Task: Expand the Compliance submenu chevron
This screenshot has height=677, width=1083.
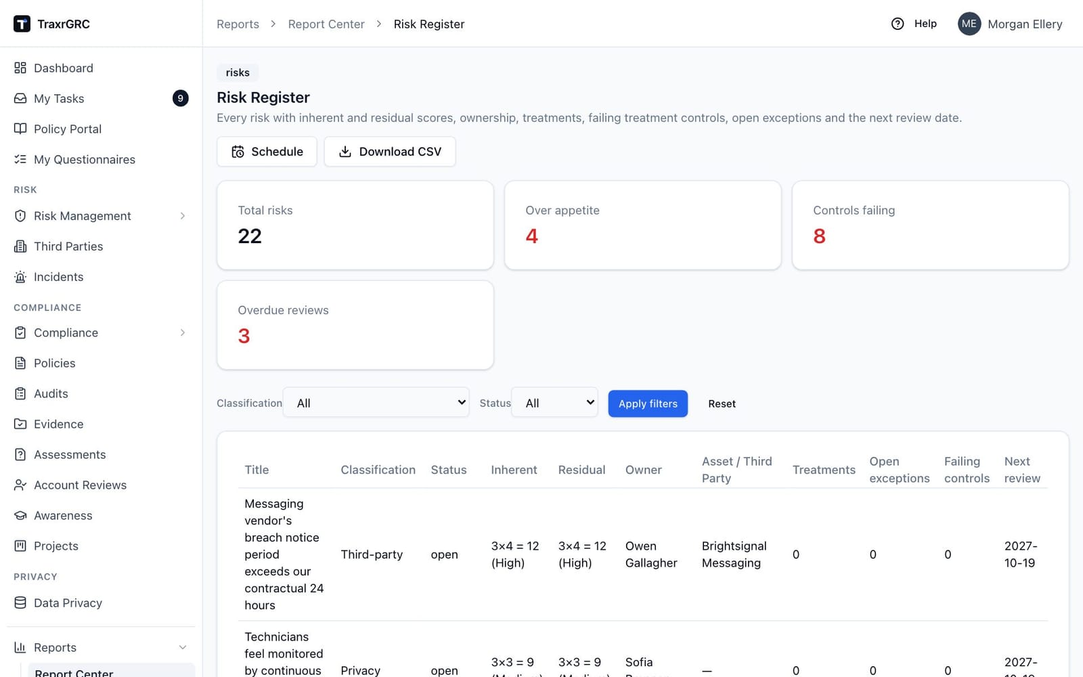Action: click(183, 332)
